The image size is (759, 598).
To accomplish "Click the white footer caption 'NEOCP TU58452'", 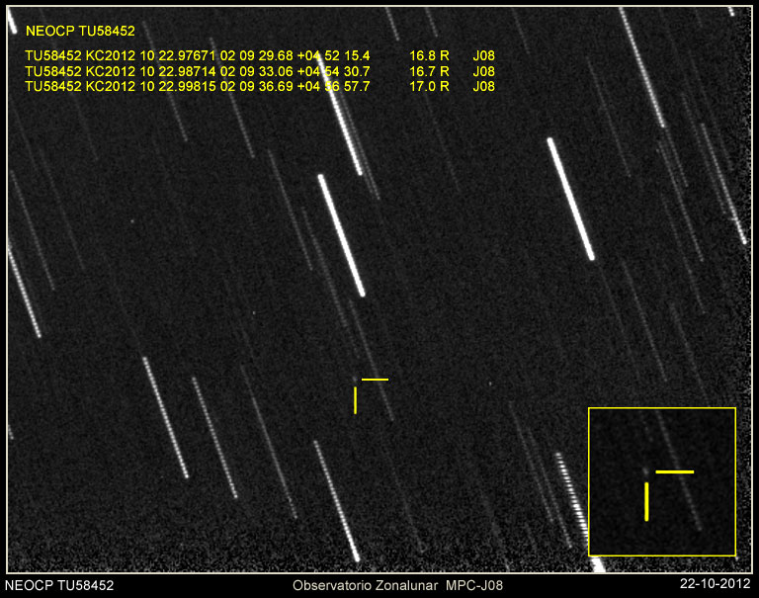I will click(x=59, y=585).
